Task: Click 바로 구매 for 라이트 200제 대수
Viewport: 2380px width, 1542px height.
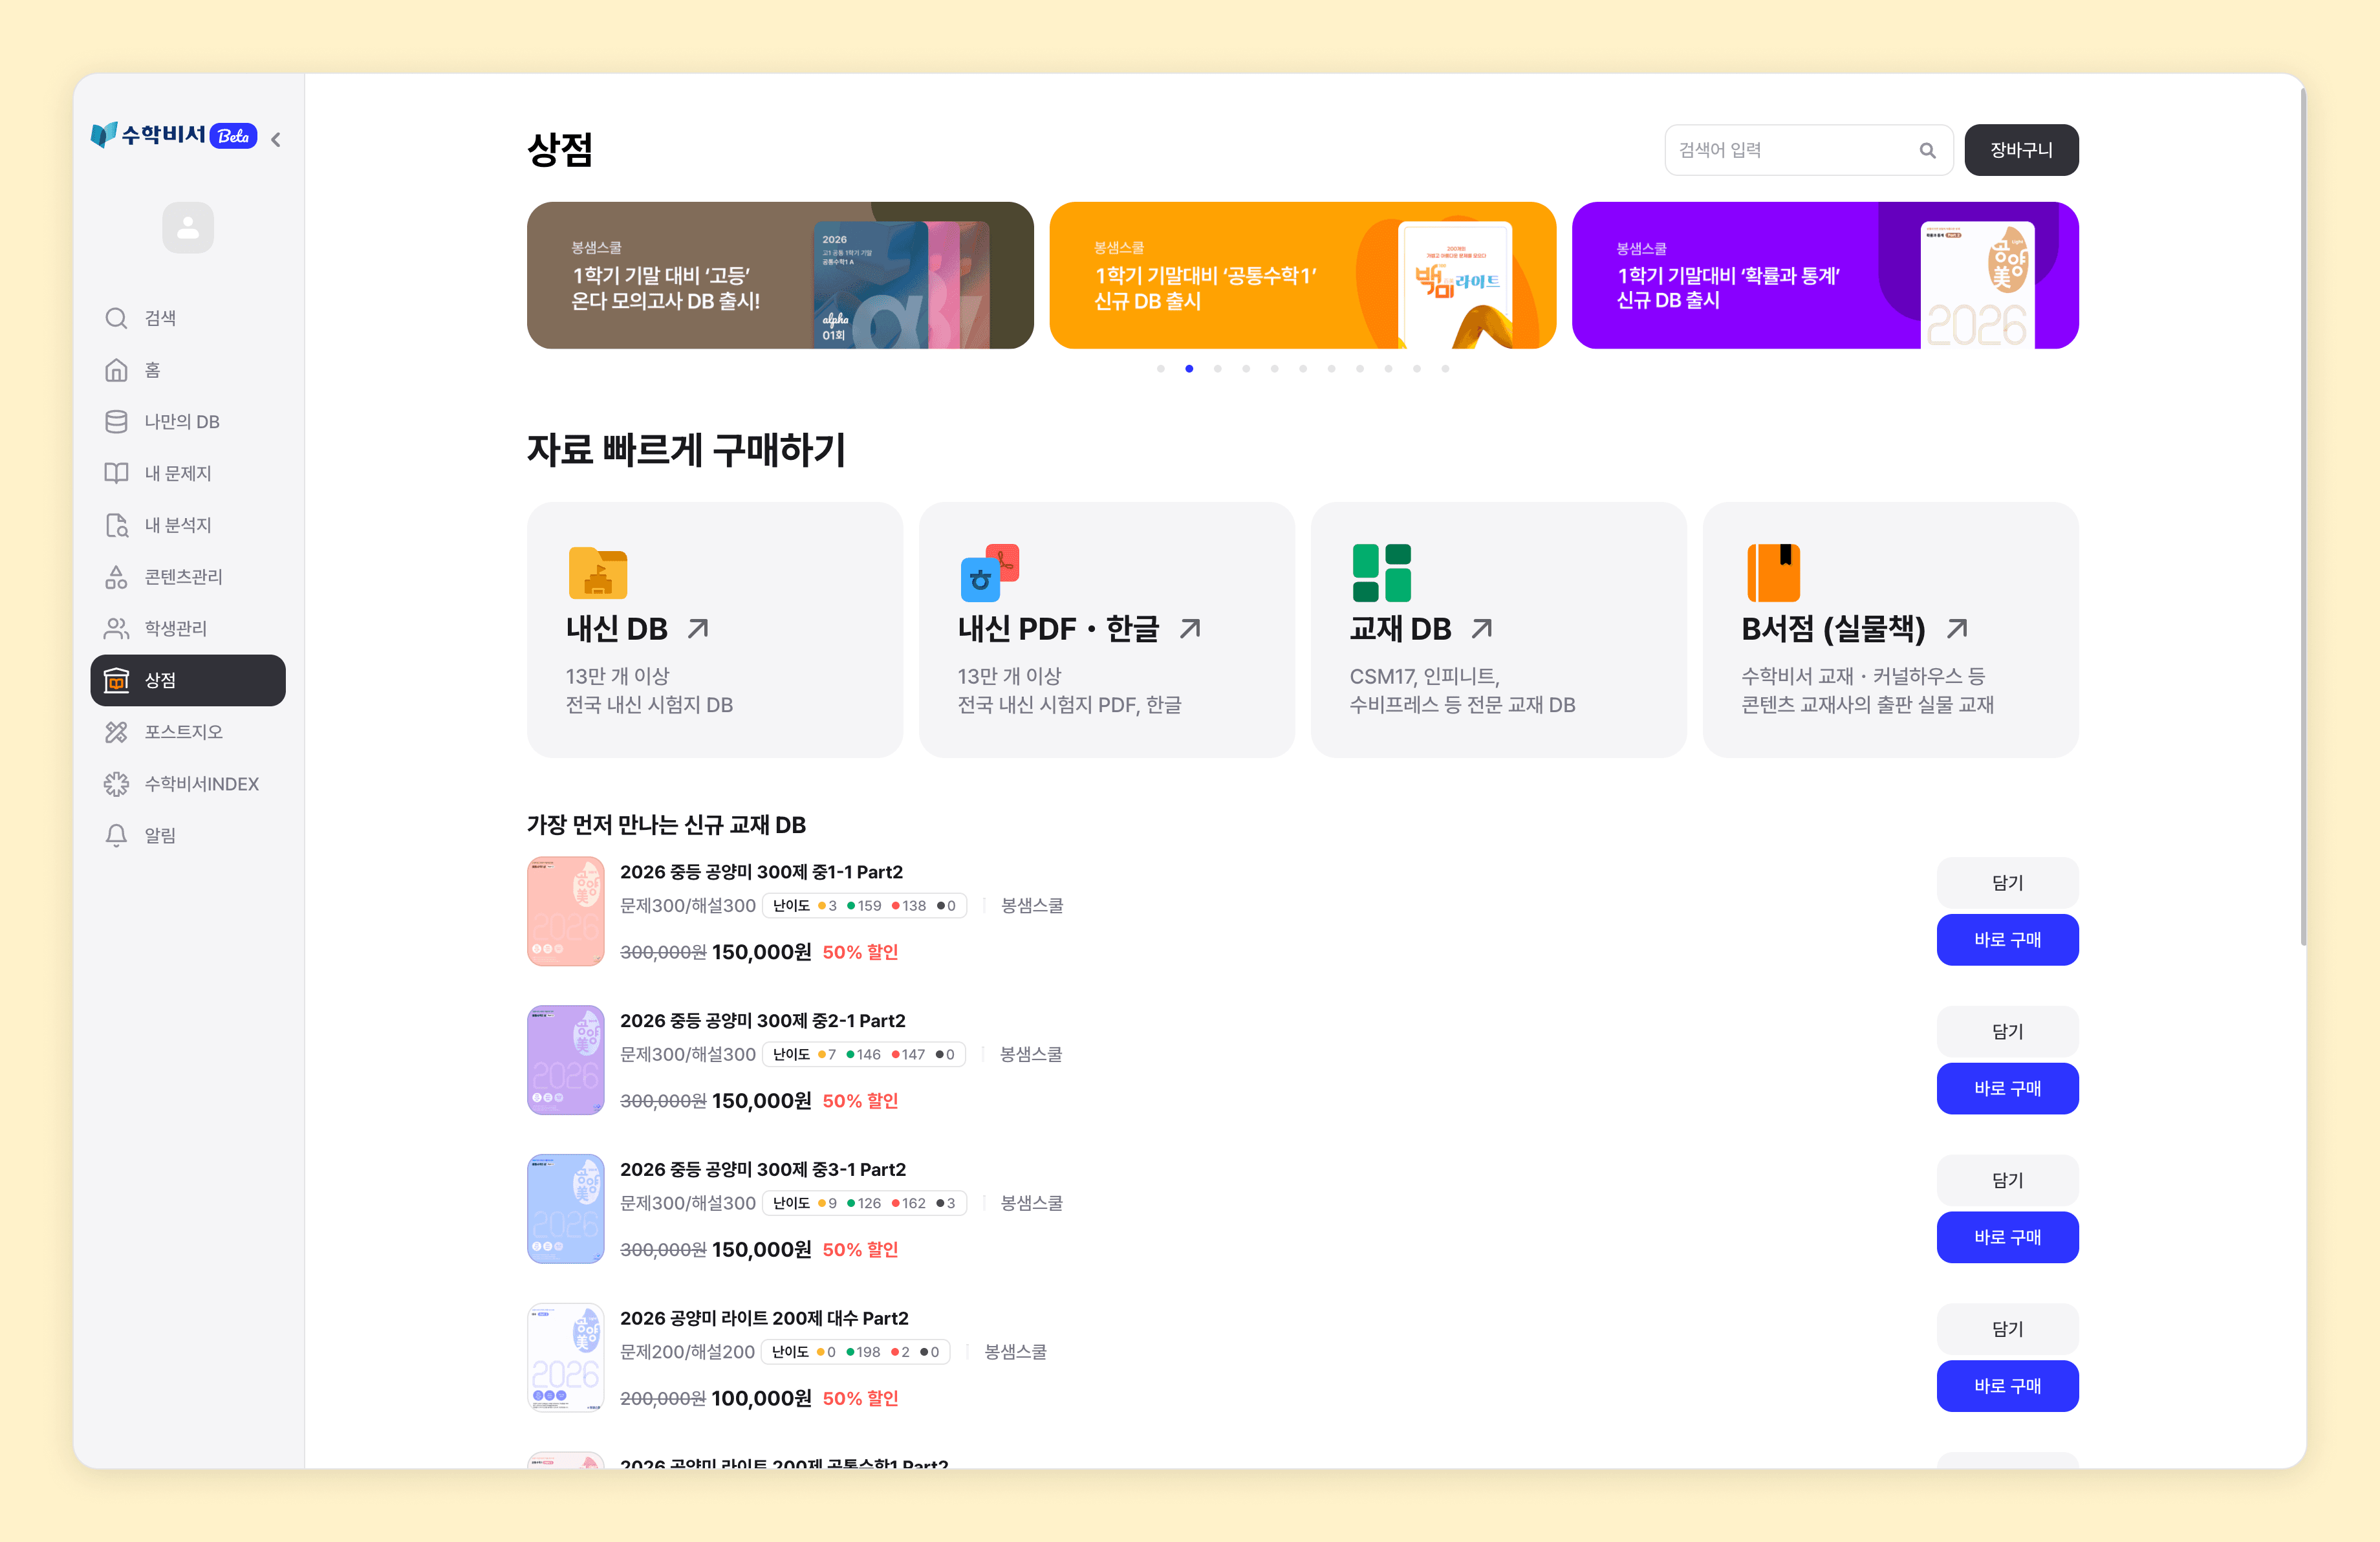Action: point(2007,1387)
